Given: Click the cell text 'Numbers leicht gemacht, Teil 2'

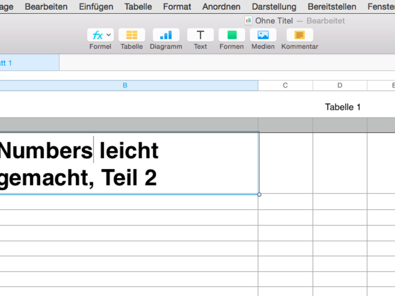Looking at the screenshot, I should coord(79,164).
